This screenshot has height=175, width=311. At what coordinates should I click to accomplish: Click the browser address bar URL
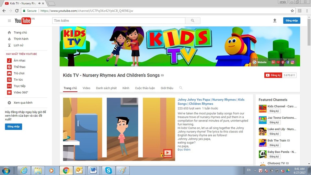(87, 11)
